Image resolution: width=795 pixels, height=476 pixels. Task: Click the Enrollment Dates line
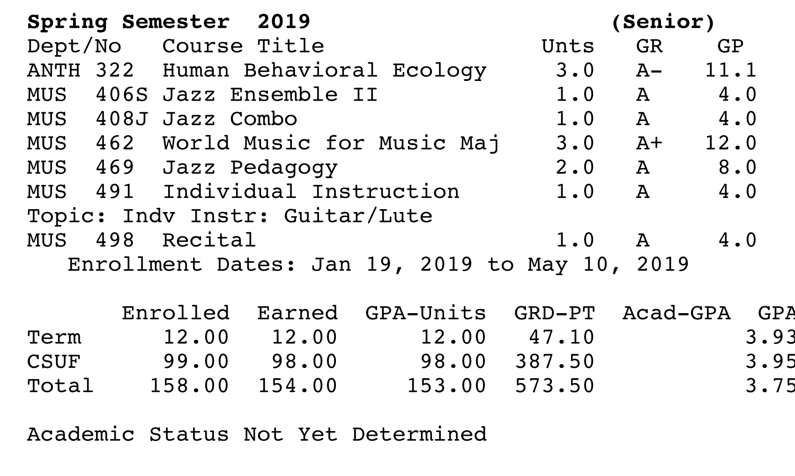(x=378, y=265)
